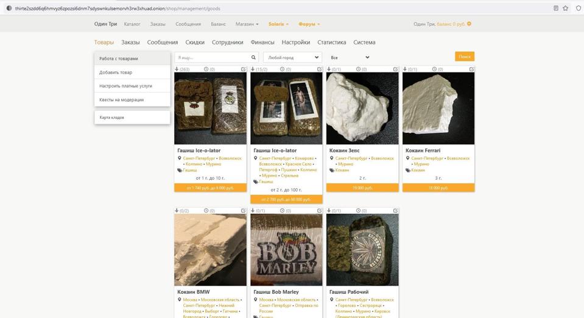Click the search magnifier icon in the search field

tap(253, 57)
